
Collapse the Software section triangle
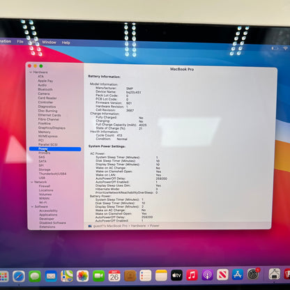click(x=32, y=206)
